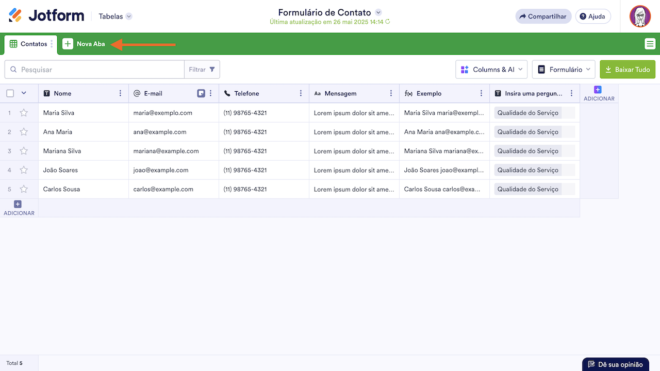The image size is (660, 371).
Task: Click the Total 5 row count
Action: pos(14,363)
